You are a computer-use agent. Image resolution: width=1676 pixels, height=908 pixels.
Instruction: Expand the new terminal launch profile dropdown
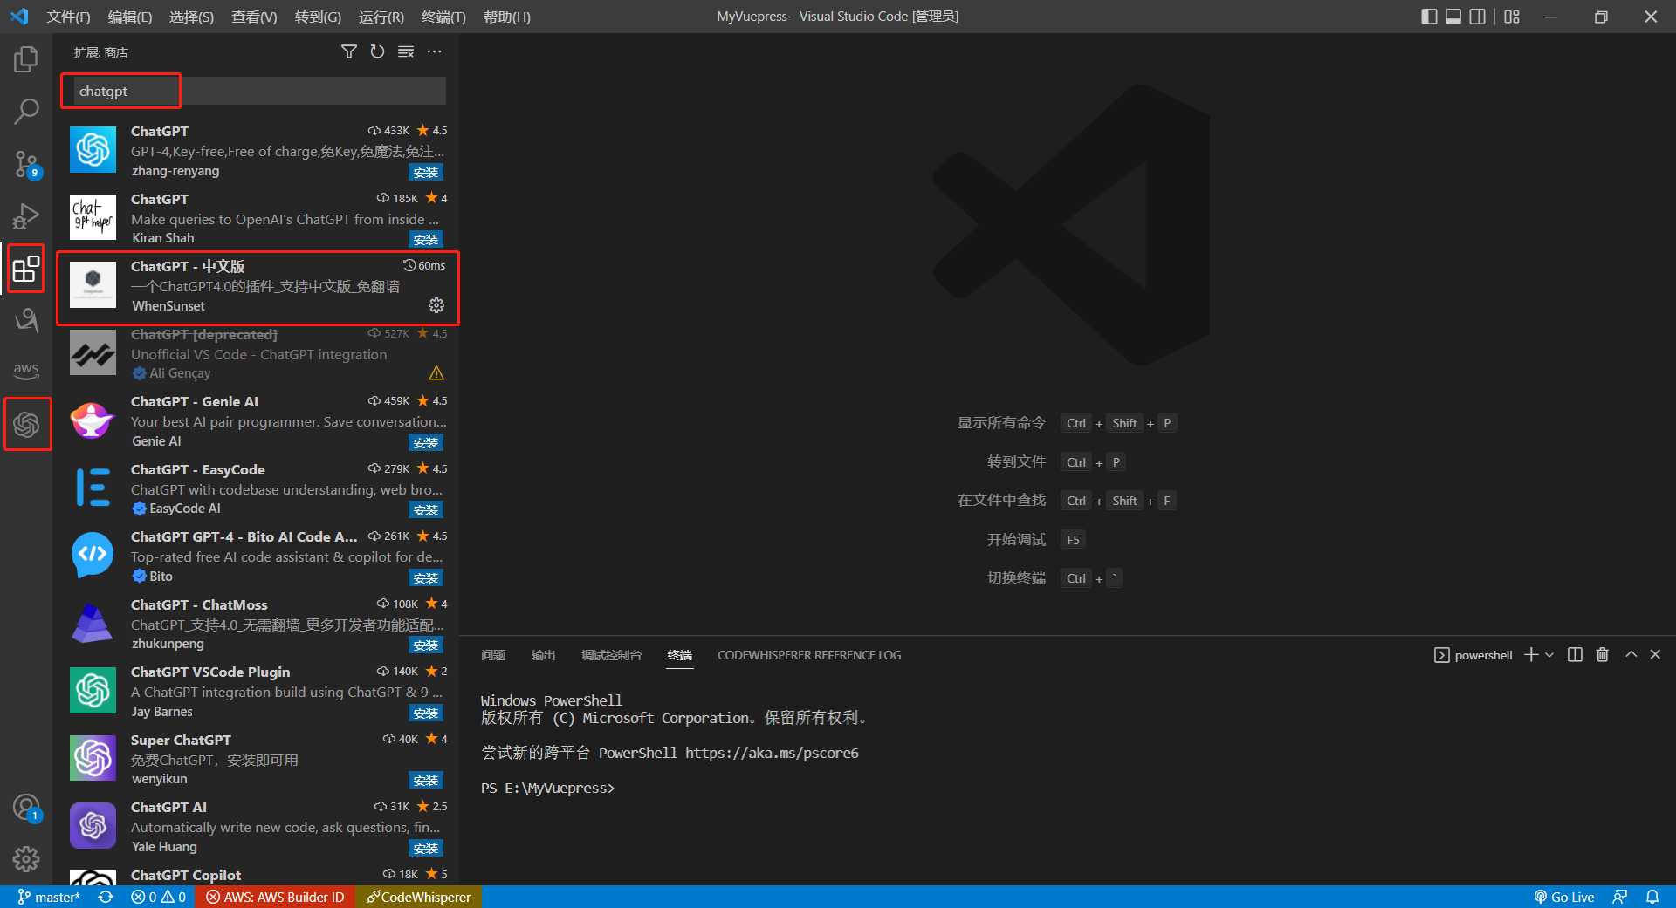tap(1550, 655)
